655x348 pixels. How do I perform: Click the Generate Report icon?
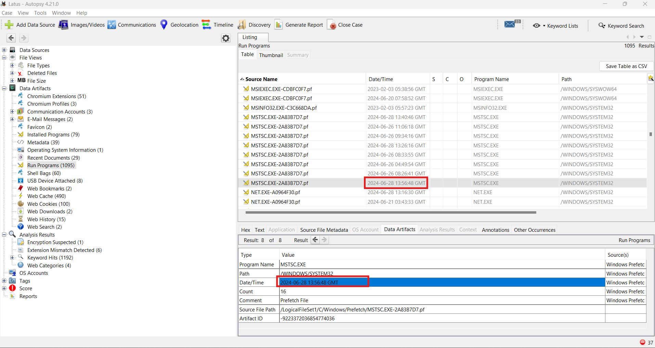[279, 25]
